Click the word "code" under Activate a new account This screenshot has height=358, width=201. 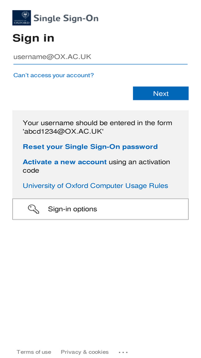(31, 171)
